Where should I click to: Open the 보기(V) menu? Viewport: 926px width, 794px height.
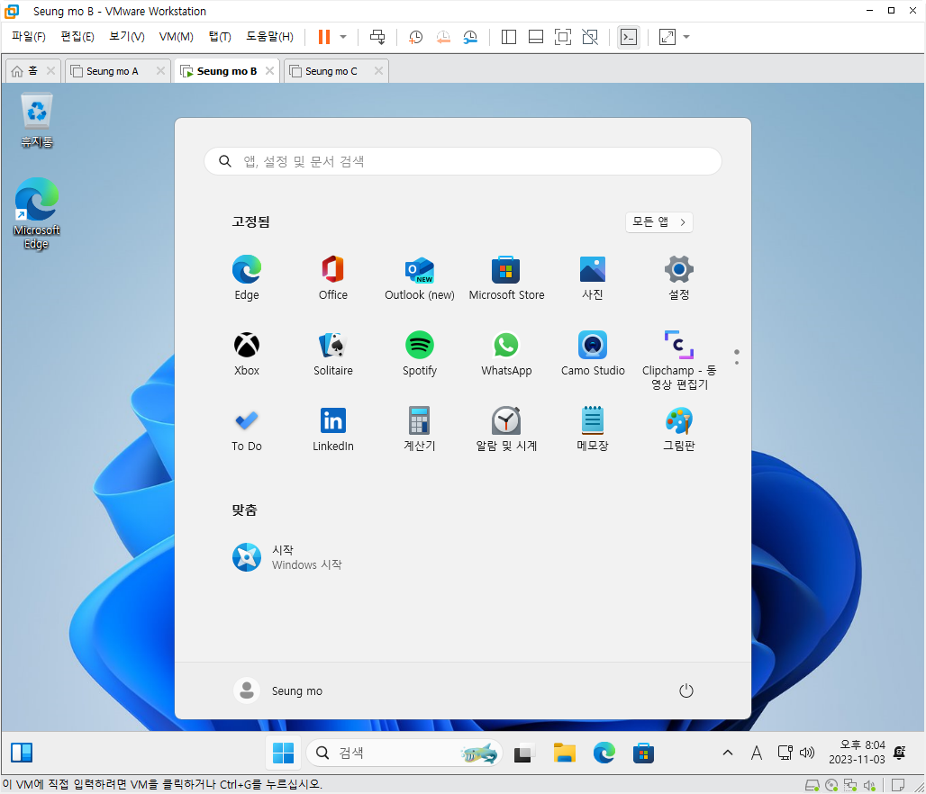(127, 37)
